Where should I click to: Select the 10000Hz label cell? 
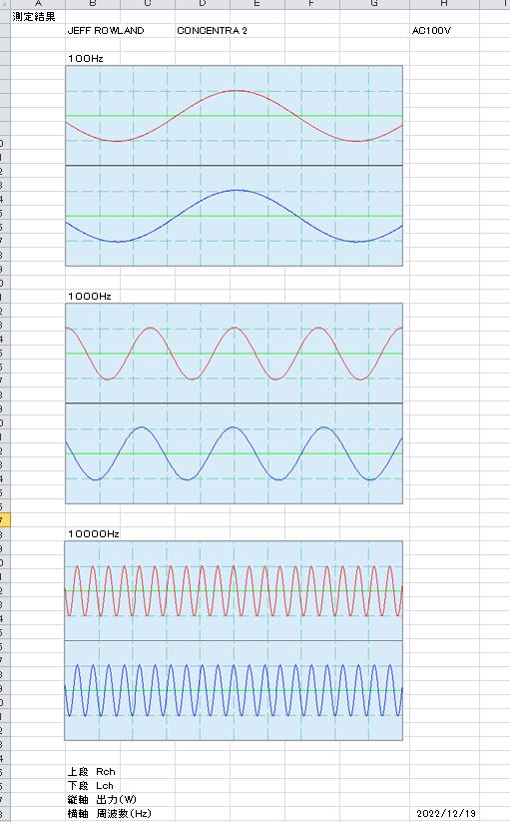pyautogui.click(x=94, y=533)
